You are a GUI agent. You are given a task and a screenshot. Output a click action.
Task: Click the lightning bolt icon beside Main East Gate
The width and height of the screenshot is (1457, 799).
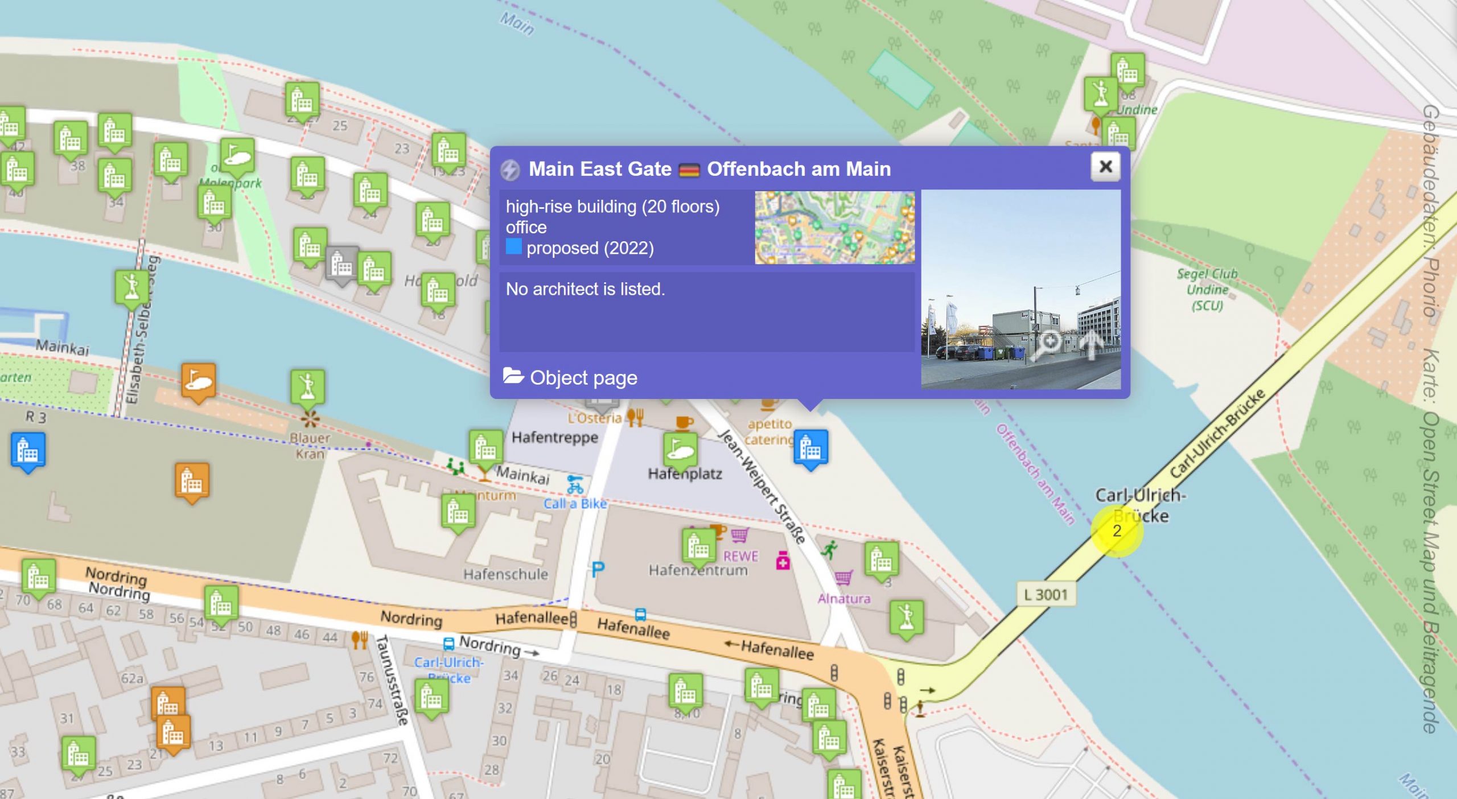511,170
